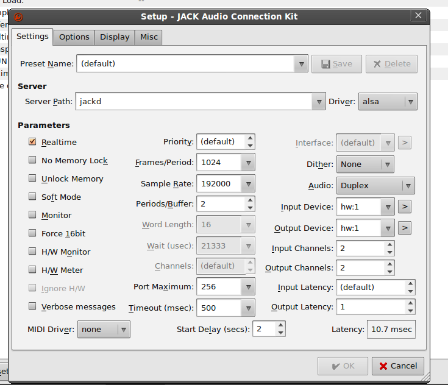
Task: Switch to the Options tab
Action: [x=74, y=37]
